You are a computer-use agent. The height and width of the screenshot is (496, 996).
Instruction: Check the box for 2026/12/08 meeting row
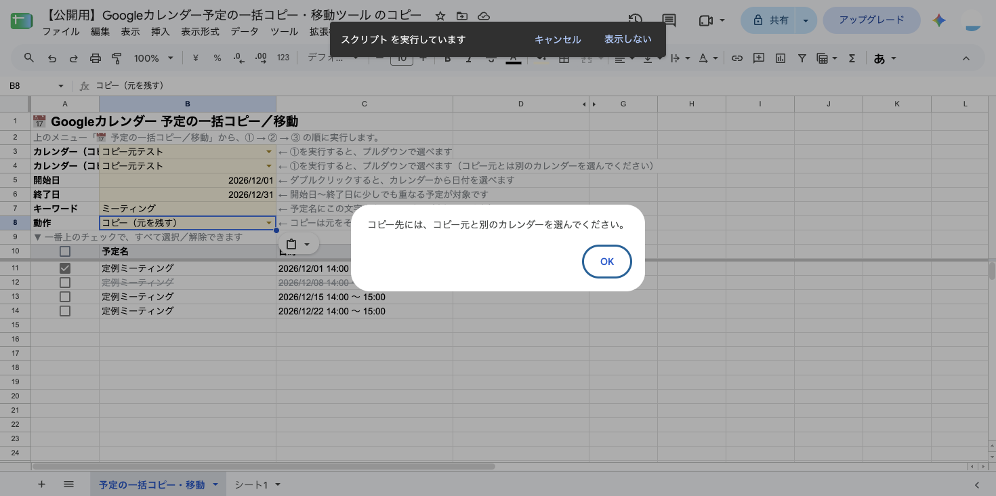tap(65, 283)
